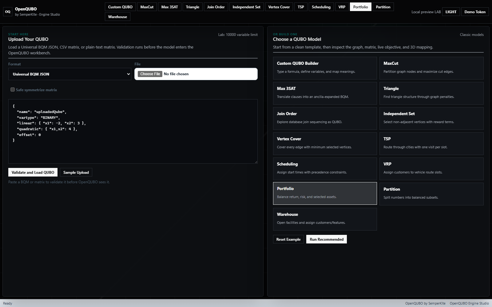
Task: Choose the Triangle model card
Action: (x=431, y=93)
